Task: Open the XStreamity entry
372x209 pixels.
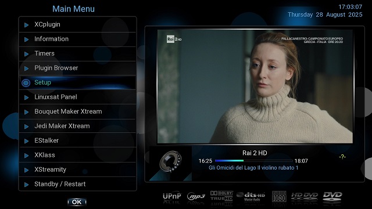Action: (77, 170)
